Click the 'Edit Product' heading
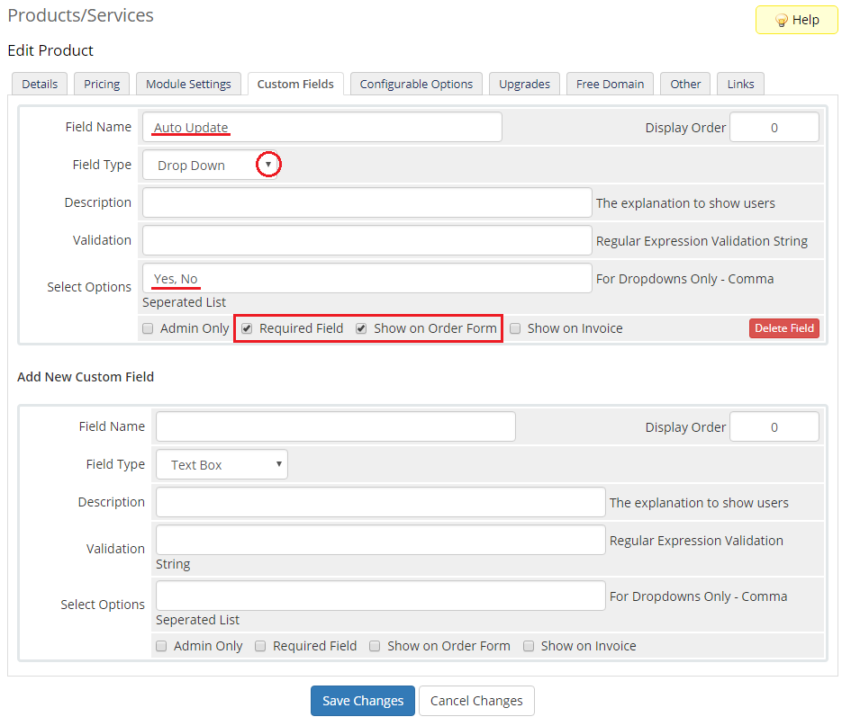This screenshot has height=726, width=851. tap(50, 50)
